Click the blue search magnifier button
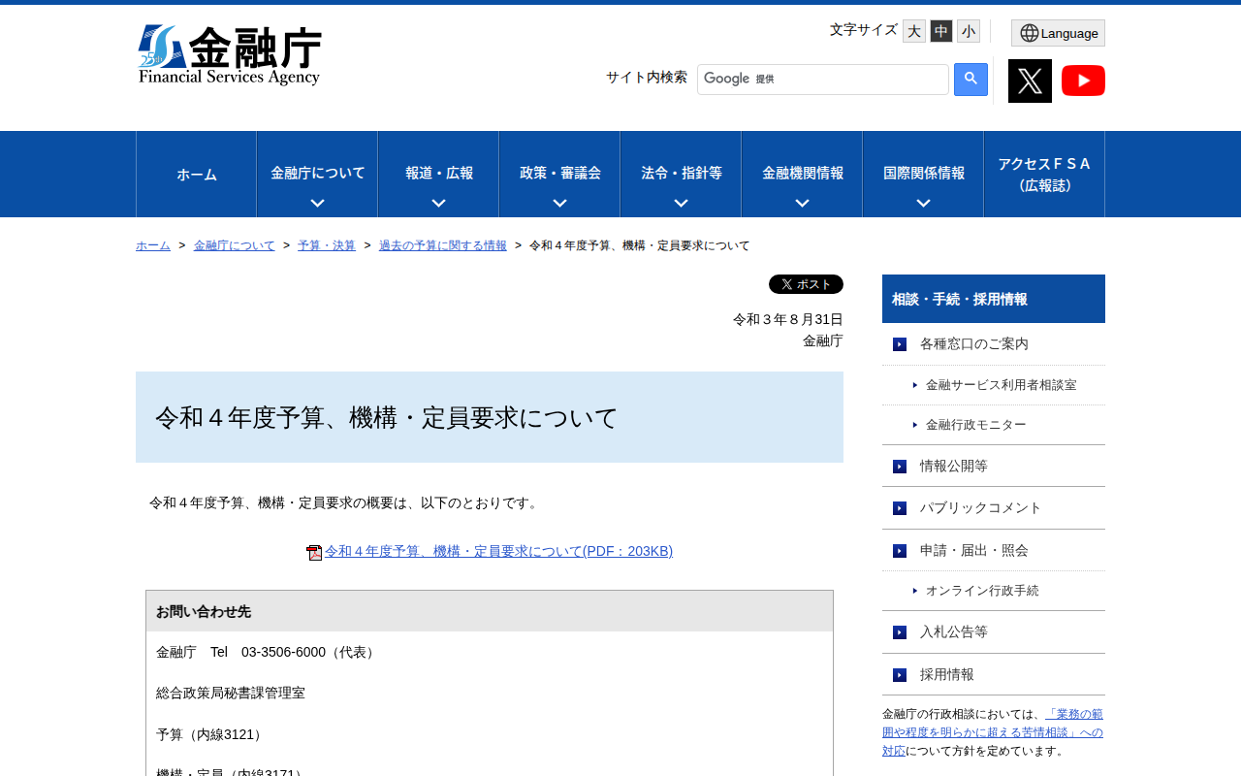This screenshot has width=1241, height=776. point(971,80)
